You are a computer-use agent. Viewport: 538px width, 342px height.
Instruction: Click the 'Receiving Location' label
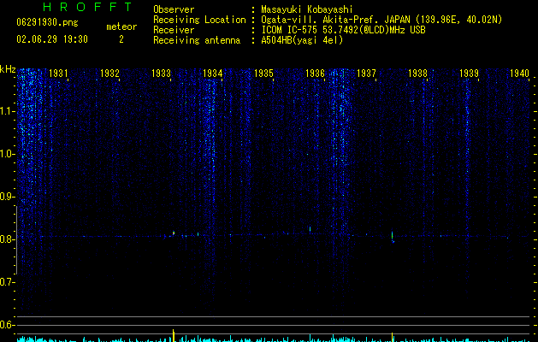199,20
